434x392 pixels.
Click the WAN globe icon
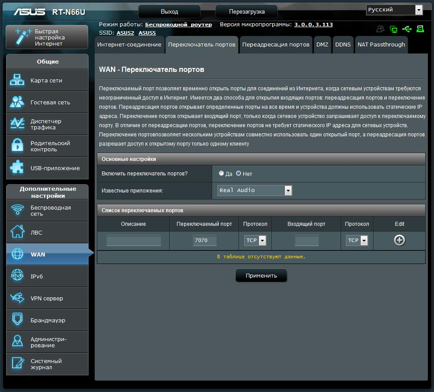click(x=18, y=254)
